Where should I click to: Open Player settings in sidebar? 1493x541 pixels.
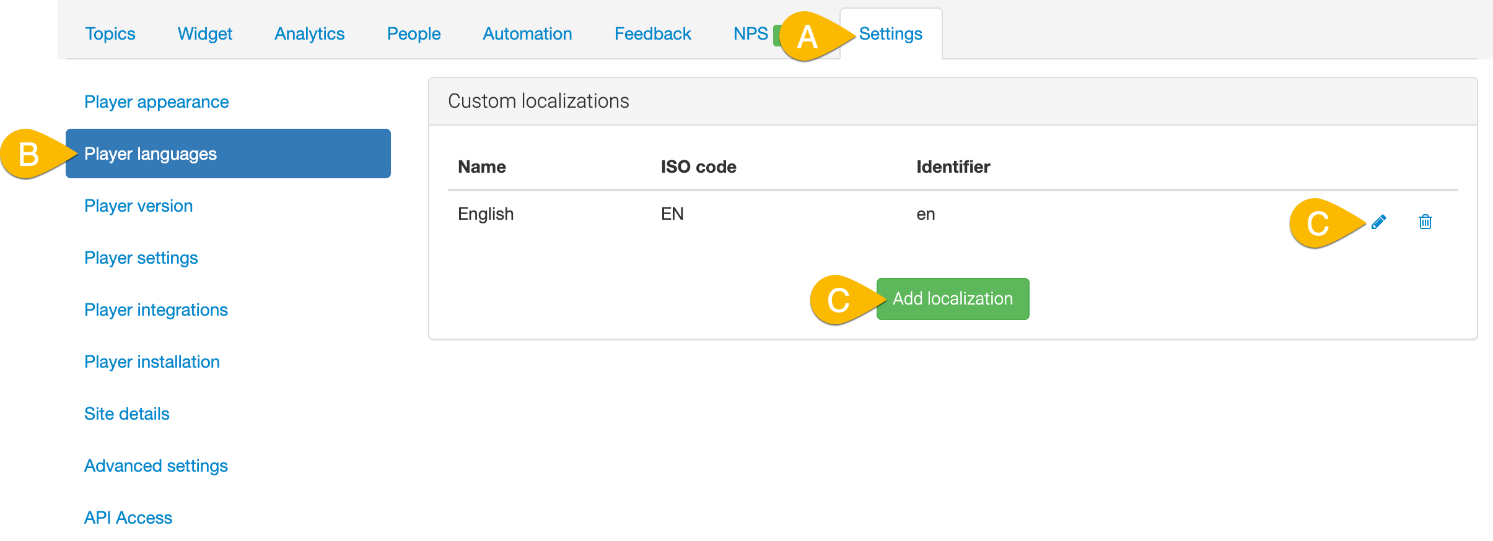pos(141,258)
